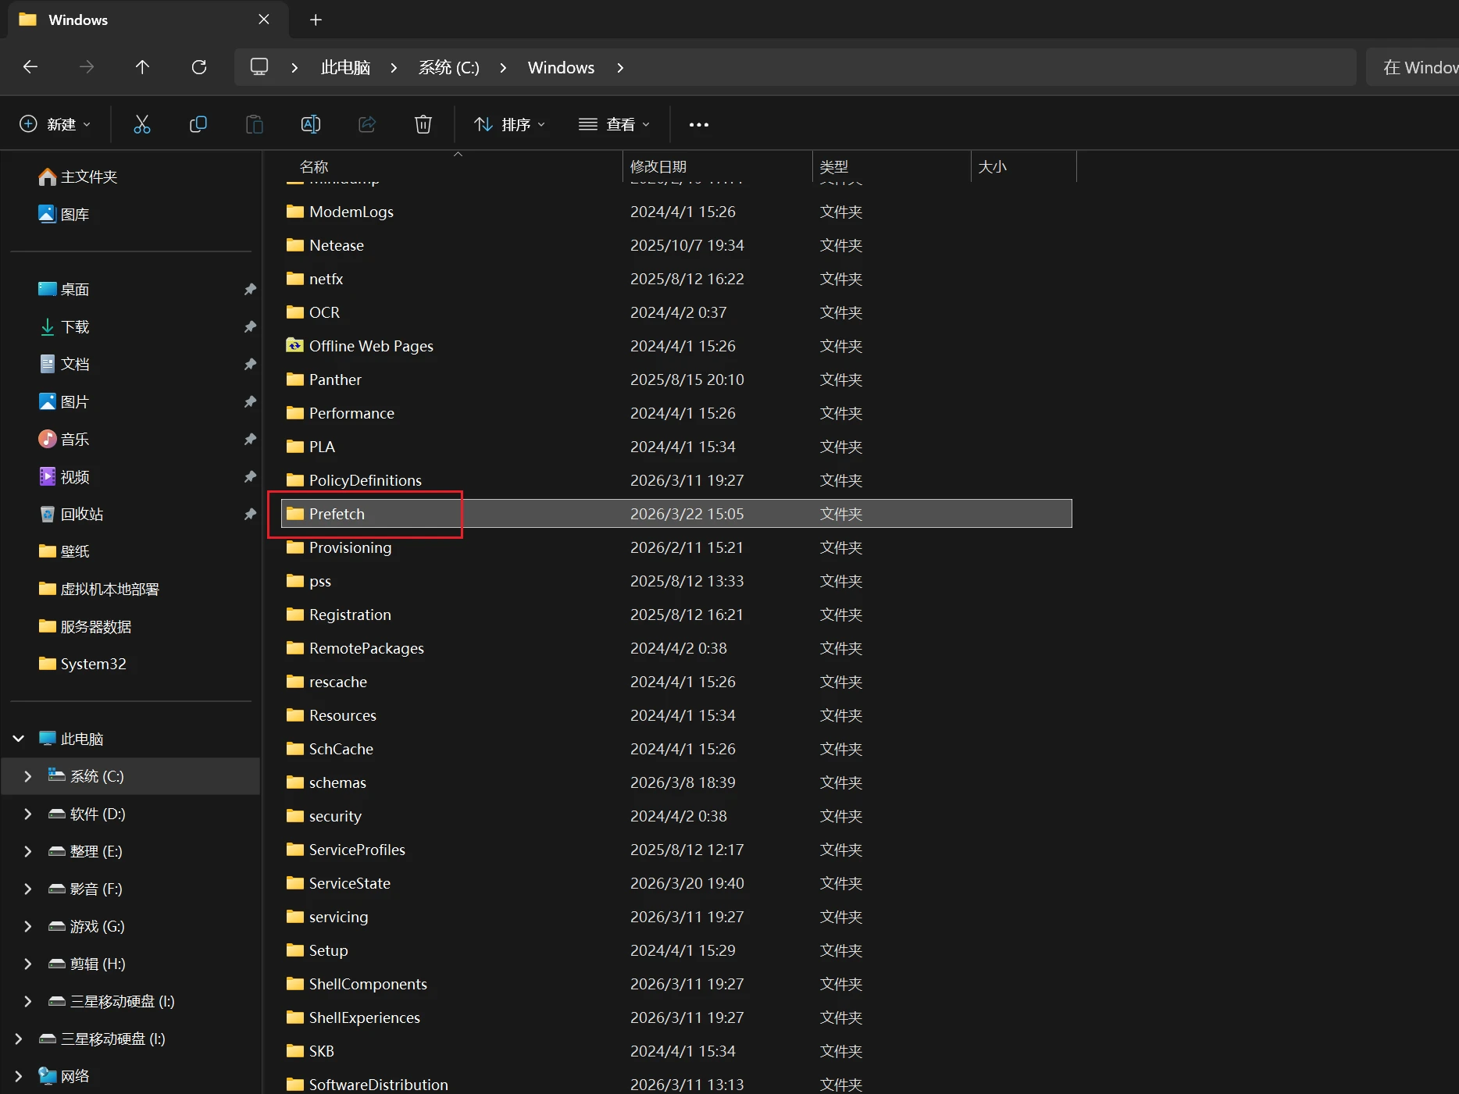Unpin 下载 using its pin icon
The height and width of the screenshot is (1094, 1459).
pos(250,327)
